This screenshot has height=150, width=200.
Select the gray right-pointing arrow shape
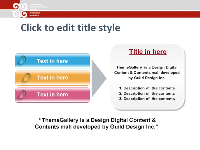click(99, 78)
